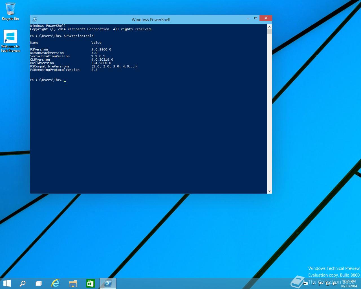The height and width of the screenshot is (289, 361).
Task: Click the Windows PowerShell title bar text
Action: click(151, 20)
